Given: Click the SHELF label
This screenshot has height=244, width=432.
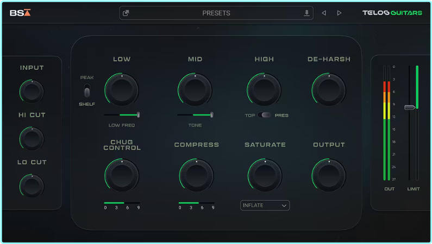Looking at the screenshot, I should [x=87, y=104].
